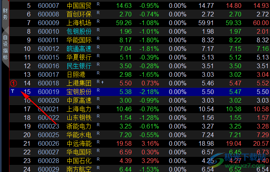Select stock name 华能国际

click(79, 40)
